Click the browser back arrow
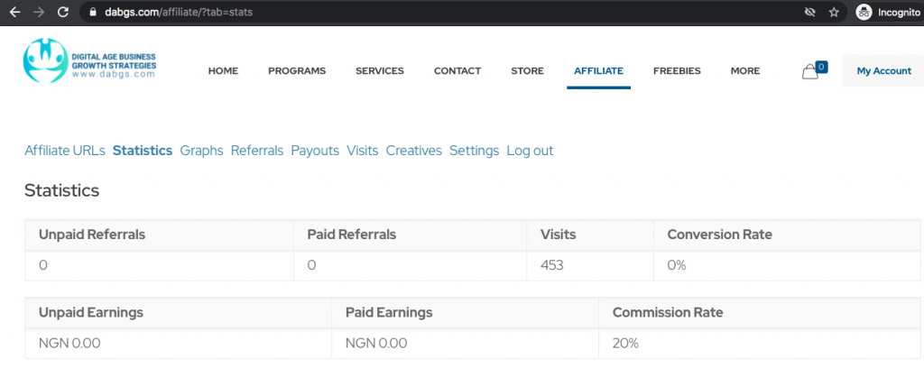Screen dimensions: 924x368 14,12
